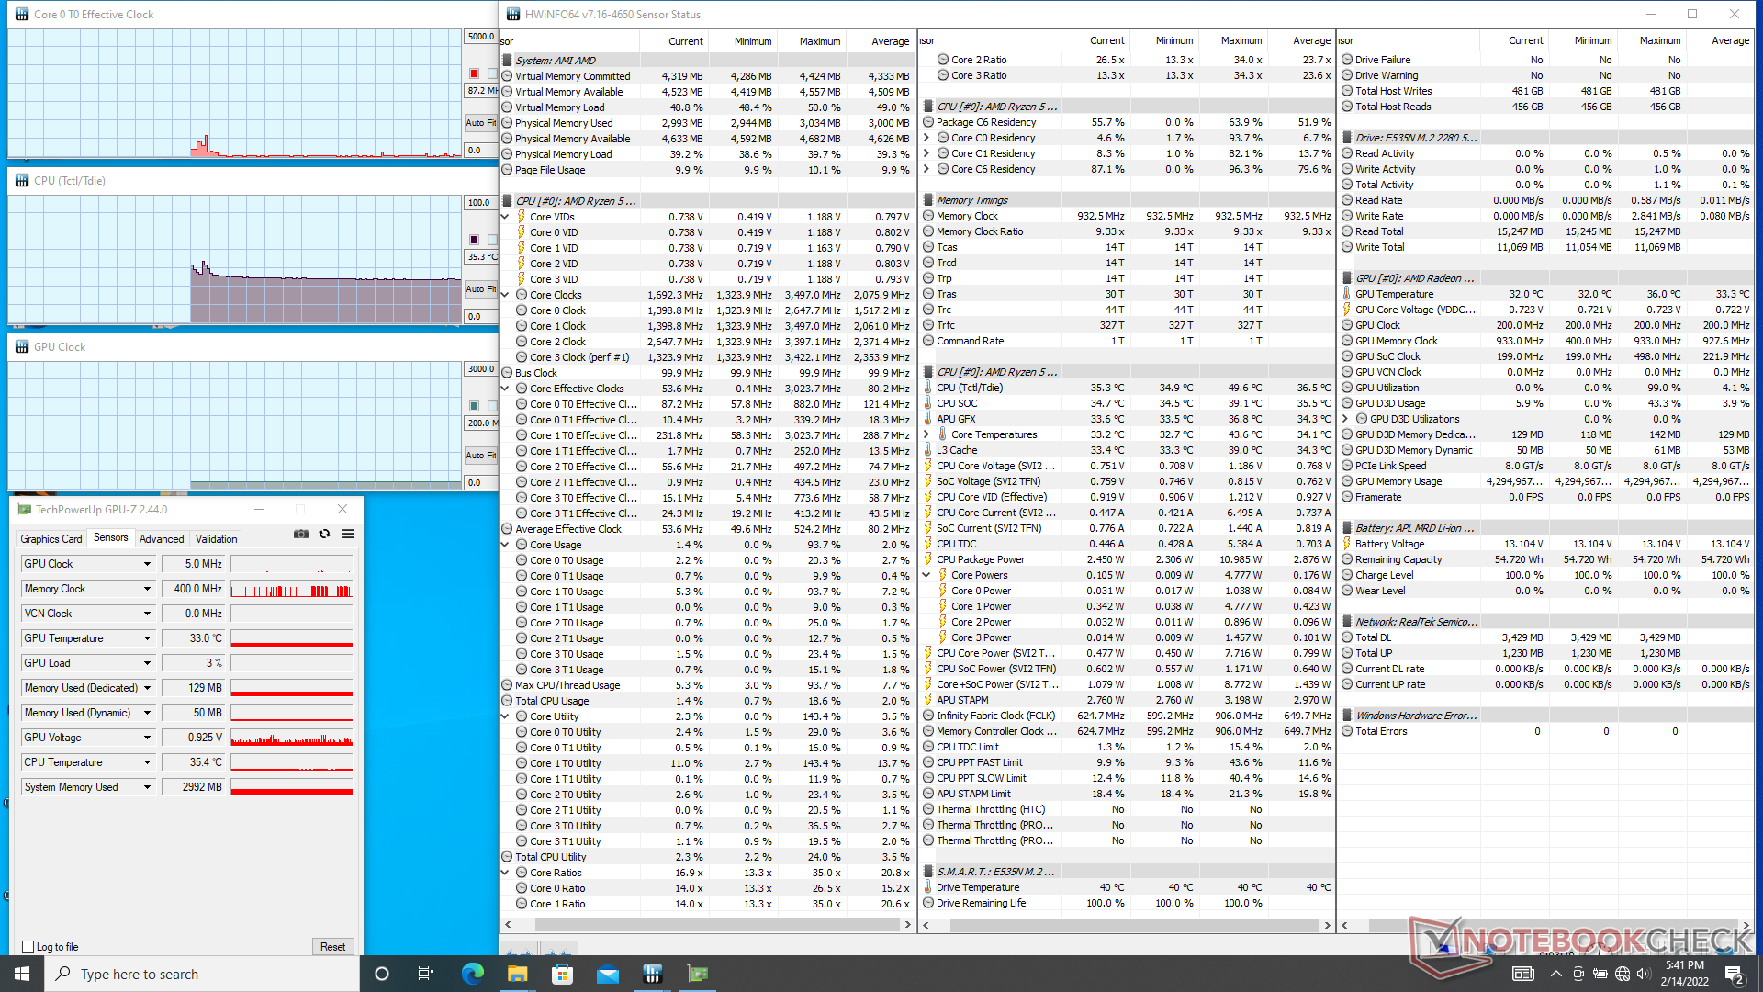Select the Sensors tab in GPU-Z
Viewport: 1763px width, 992px height.
[x=111, y=538]
